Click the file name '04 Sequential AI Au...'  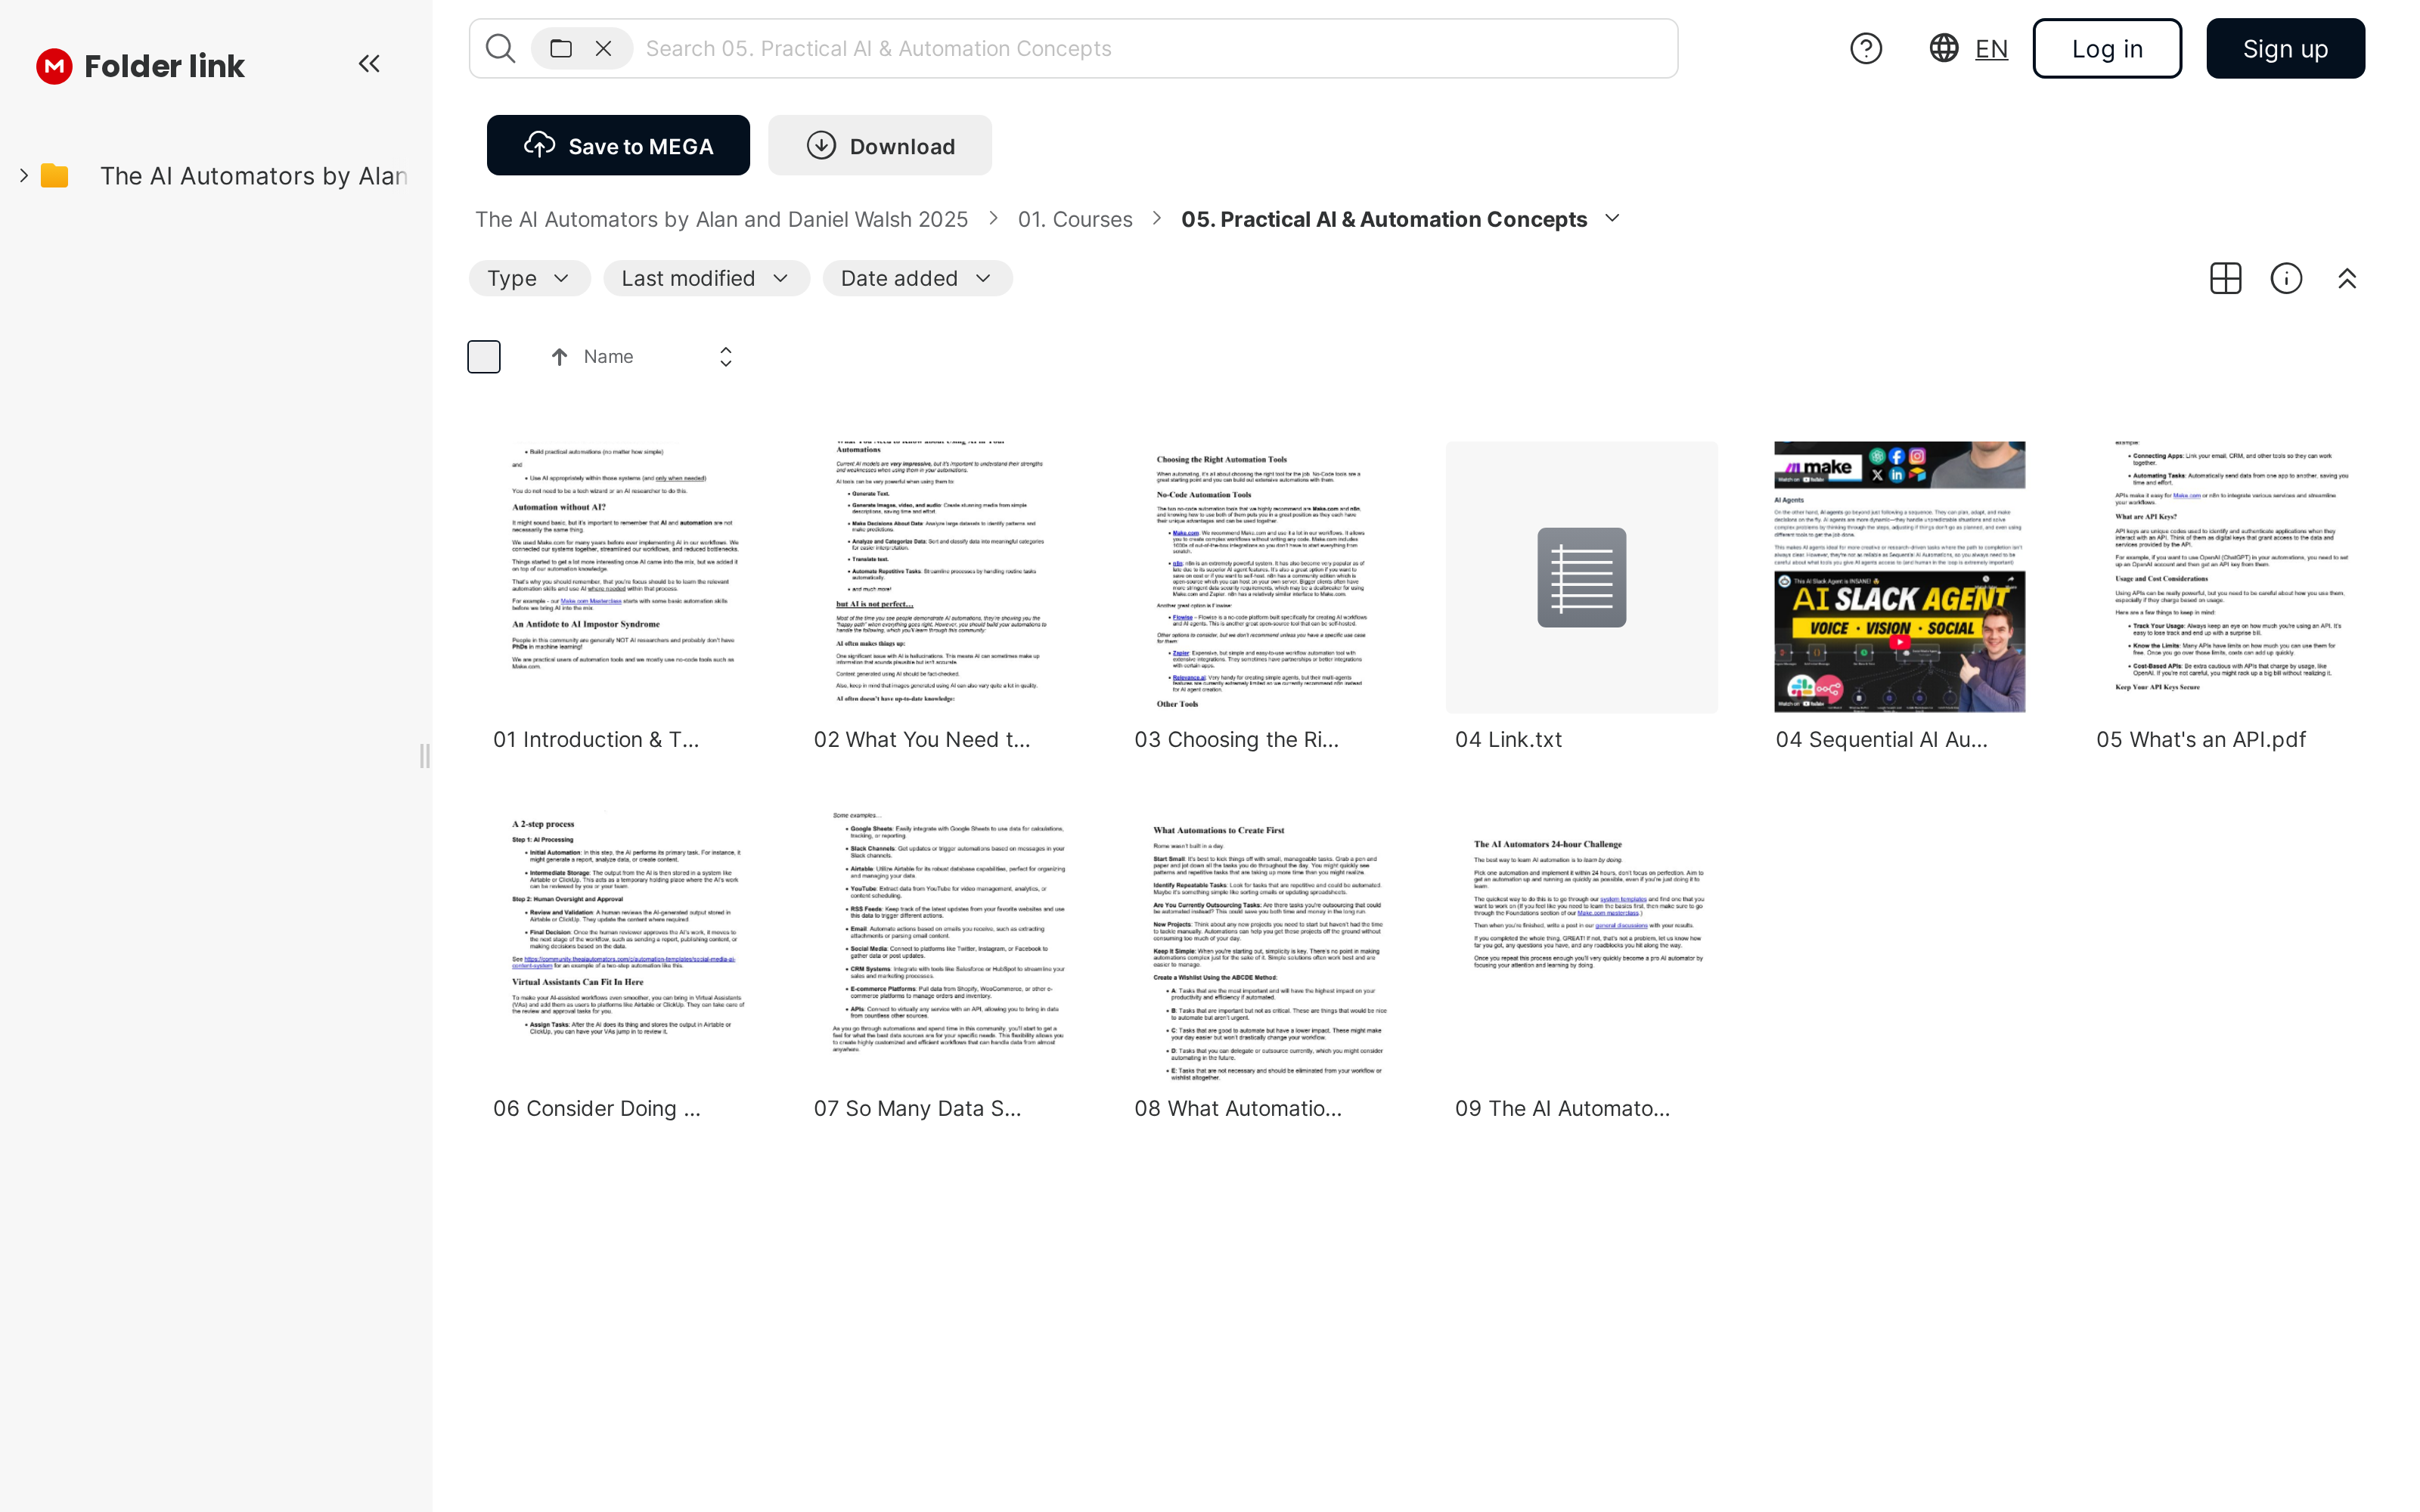click(1881, 740)
